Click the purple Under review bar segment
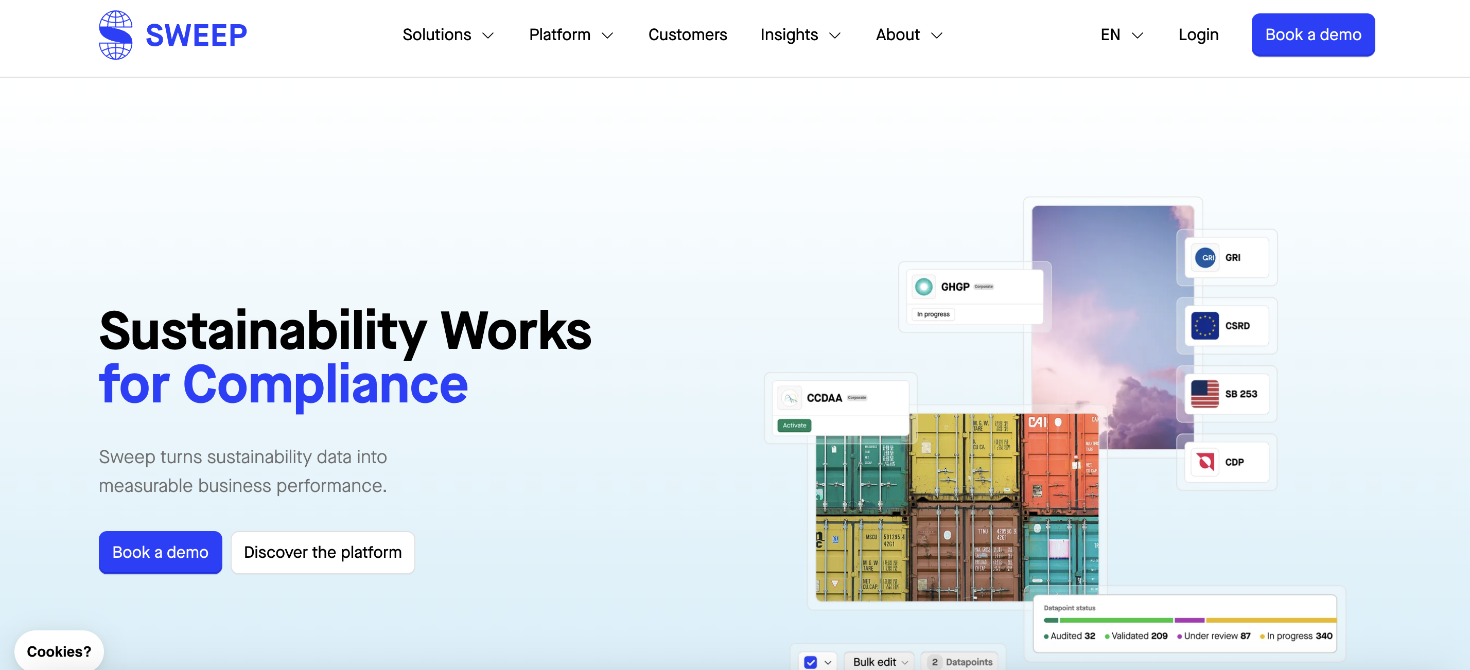This screenshot has height=670, width=1470. 1189,621
